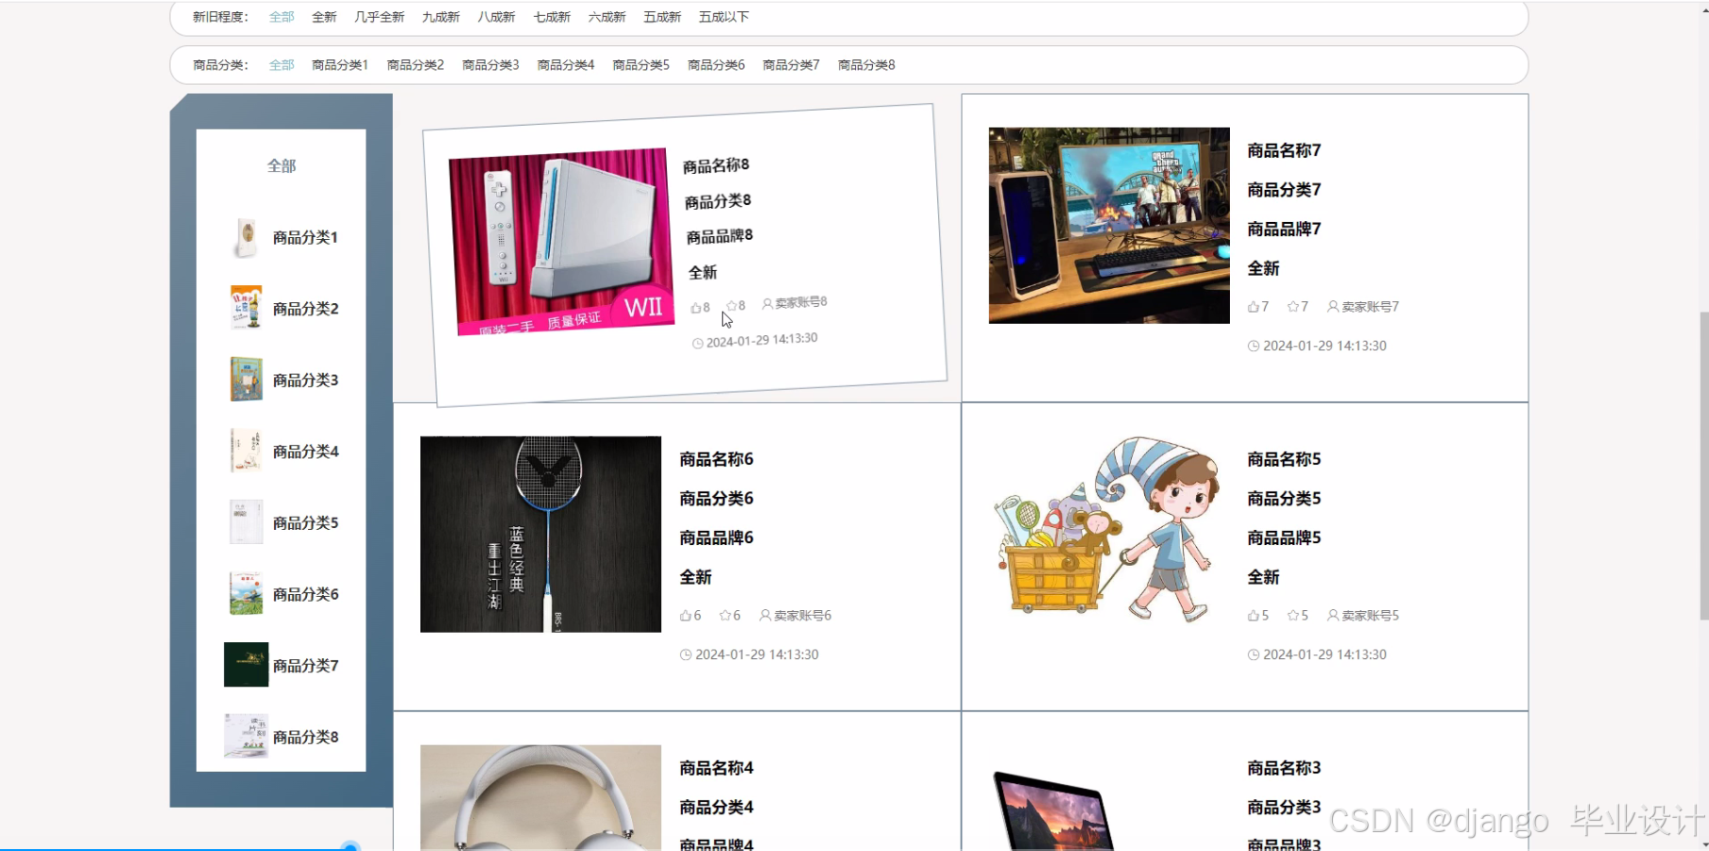Choose 商品分类7 in the top filter bar
This screenshot has width=1709, height=851.
coord(791,65)
